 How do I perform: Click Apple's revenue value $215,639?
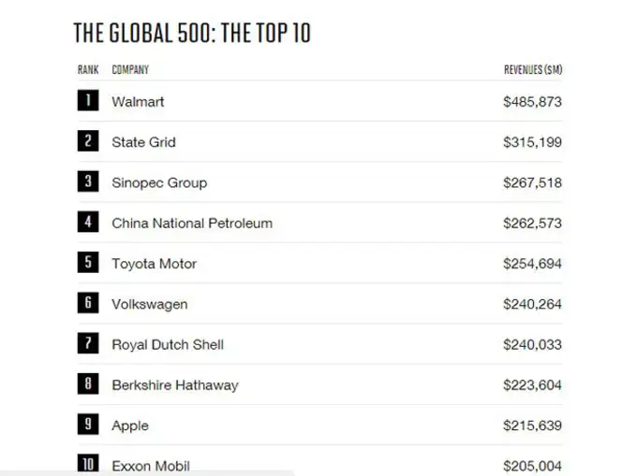coord(532,426)
